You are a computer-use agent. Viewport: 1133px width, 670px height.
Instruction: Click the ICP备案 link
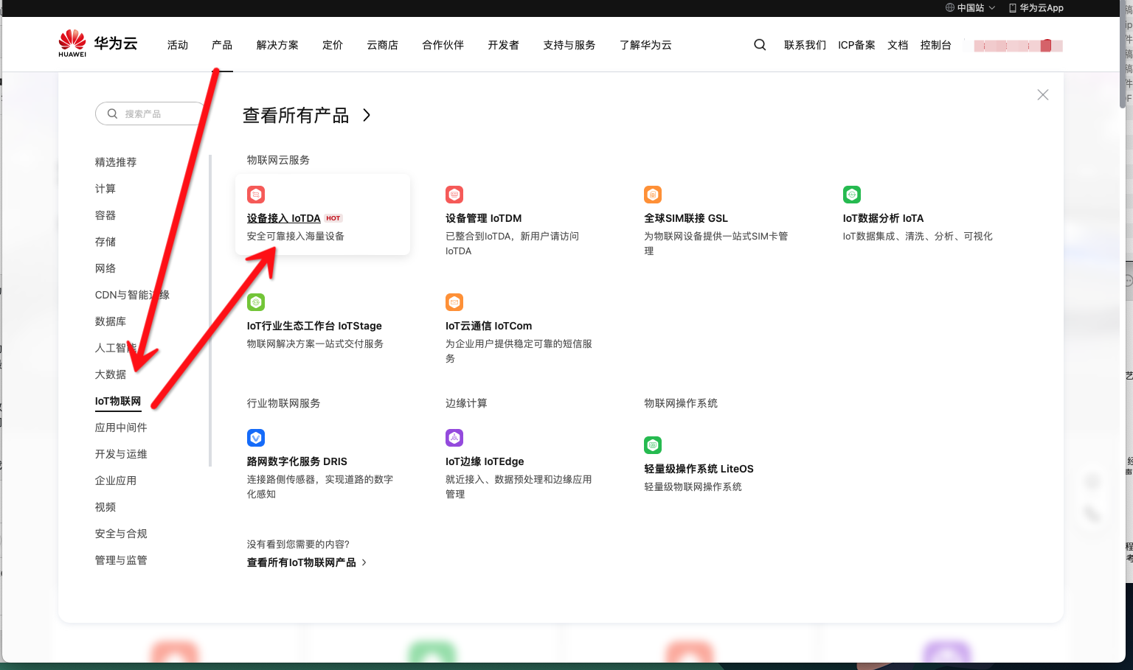[856, 45]
